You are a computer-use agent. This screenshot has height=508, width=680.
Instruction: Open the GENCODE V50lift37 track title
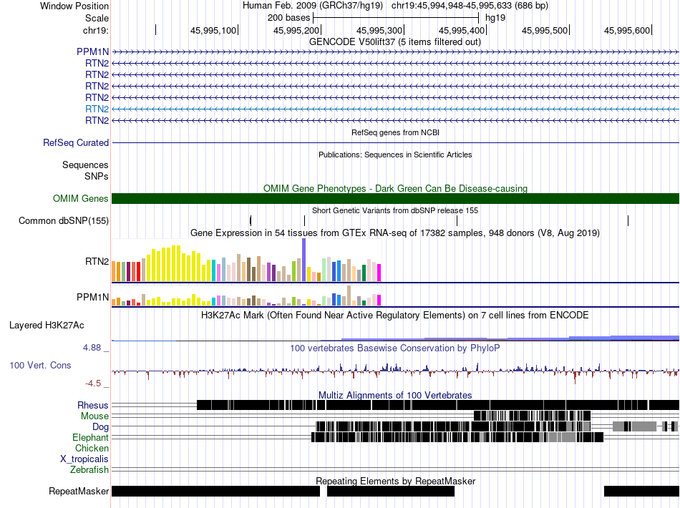pos(394,42)
